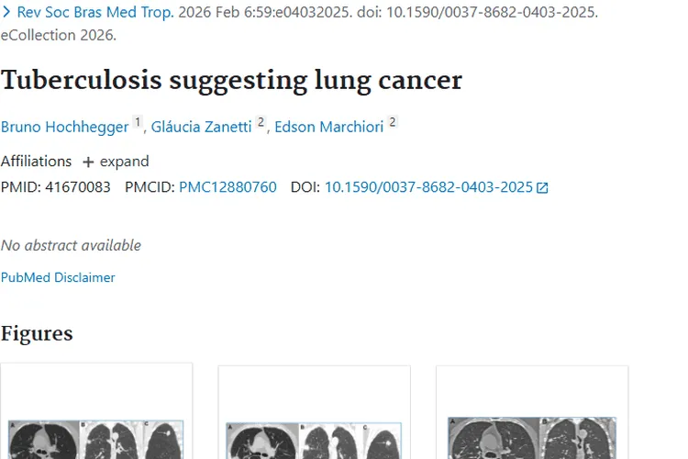
Task: Open the PubMed Disclaimer link
Action: [58, 277]
